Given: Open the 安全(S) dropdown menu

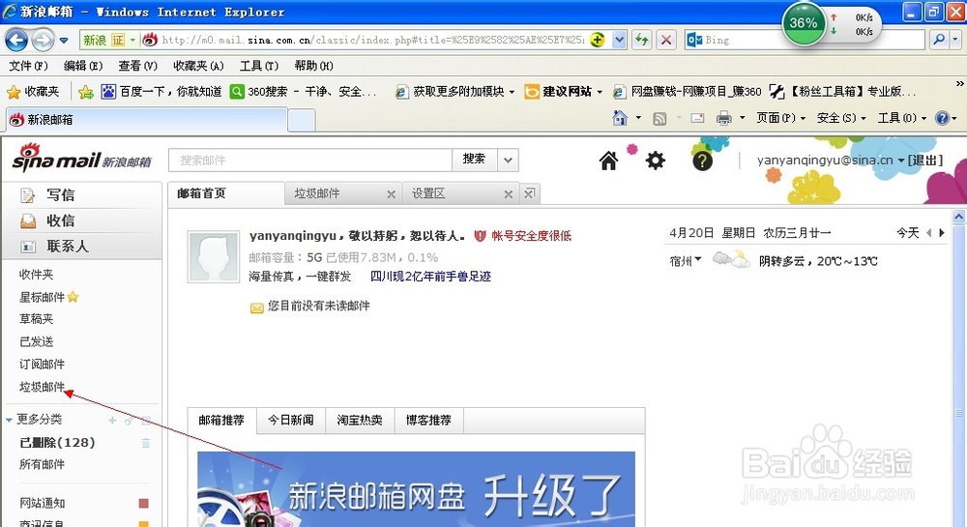Looking at the screenshot, I should (841, 118).
